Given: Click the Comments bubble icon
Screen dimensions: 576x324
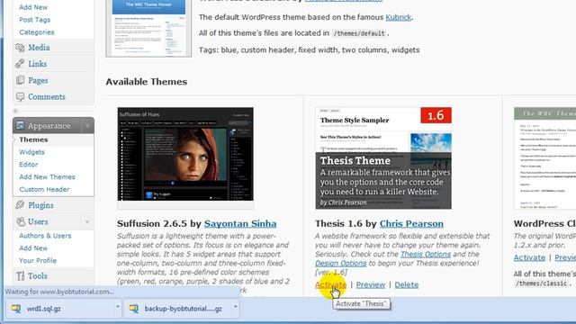Looking at the screenshot, I should [20, 96].
